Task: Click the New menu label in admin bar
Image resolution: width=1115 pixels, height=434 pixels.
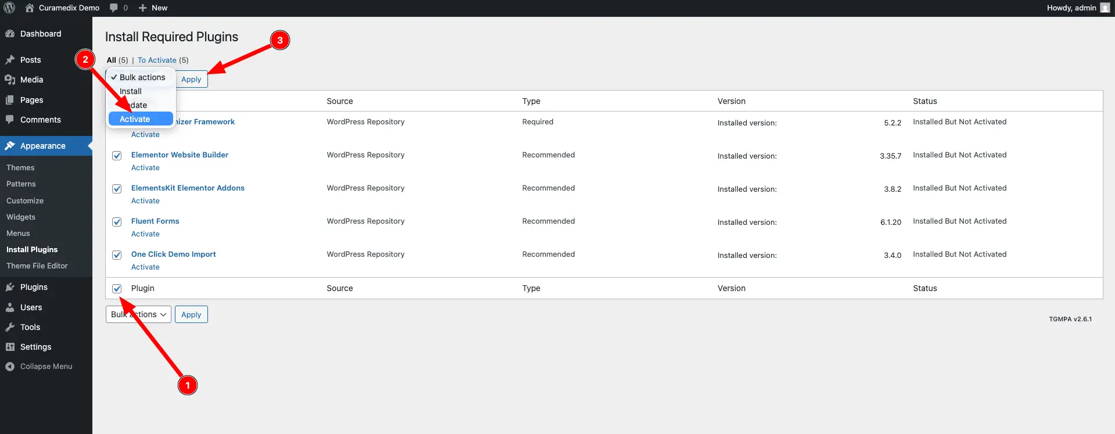Action: [x=159, y=8]
